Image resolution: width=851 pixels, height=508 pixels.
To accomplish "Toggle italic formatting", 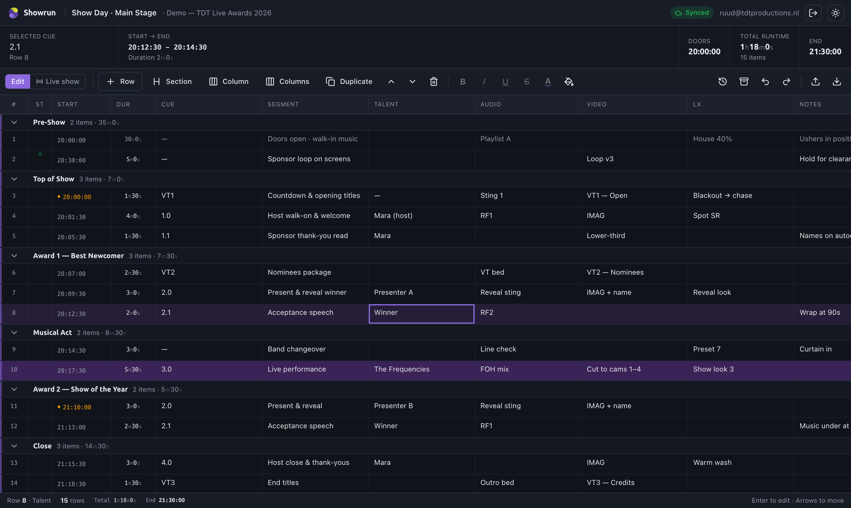I will pos(484,82).
